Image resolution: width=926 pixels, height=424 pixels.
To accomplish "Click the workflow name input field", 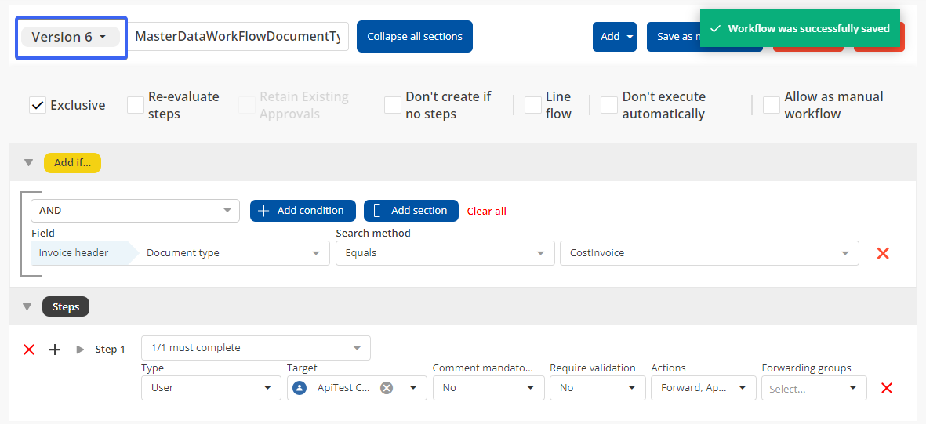I will (238, 37).
